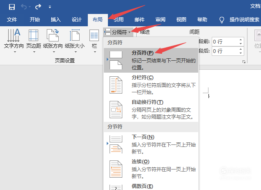The height and width of the screenshot is (190, 261).
Task: Increase 段后 spacing with up arrow
Action: (x=241, y=49)
